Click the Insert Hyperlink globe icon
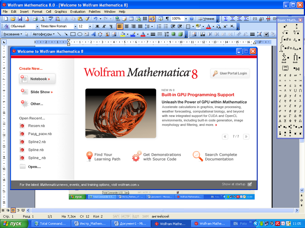 pos(117,19)
